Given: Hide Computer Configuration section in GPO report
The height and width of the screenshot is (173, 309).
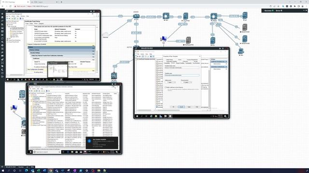Looking at the screenshot, I should click(93, 46).
